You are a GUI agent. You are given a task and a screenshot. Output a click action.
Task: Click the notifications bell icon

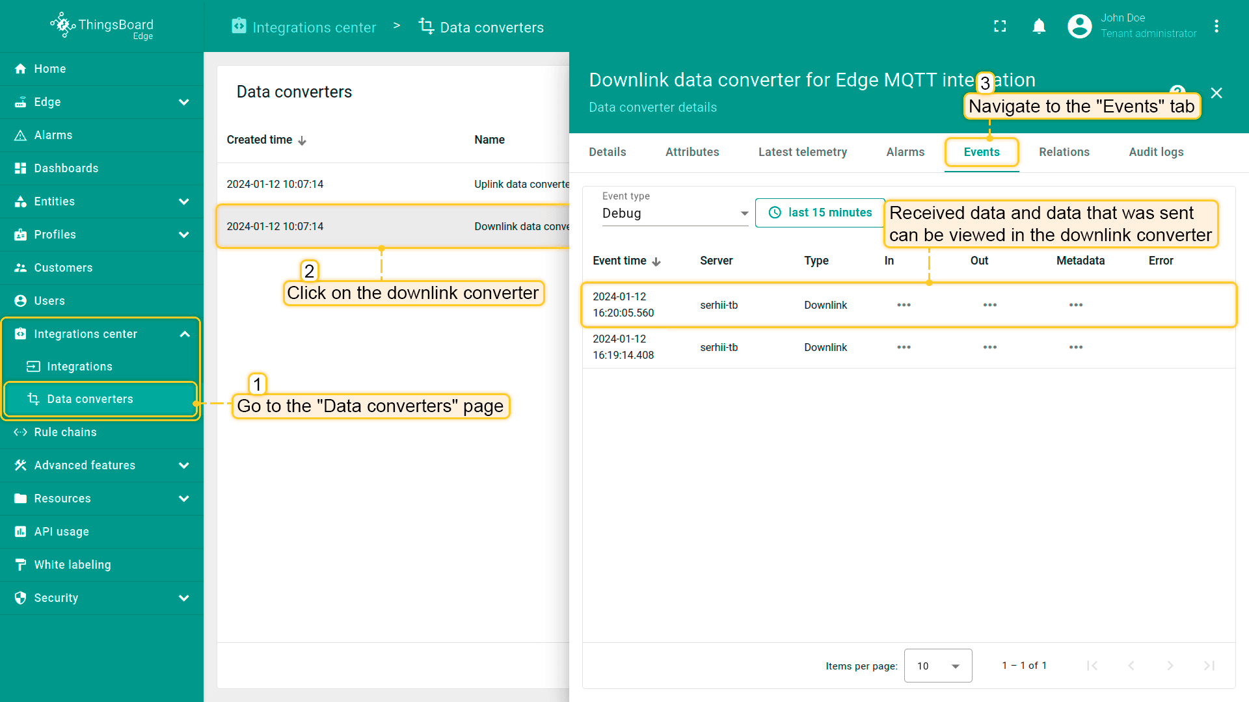click(1039, 26)
